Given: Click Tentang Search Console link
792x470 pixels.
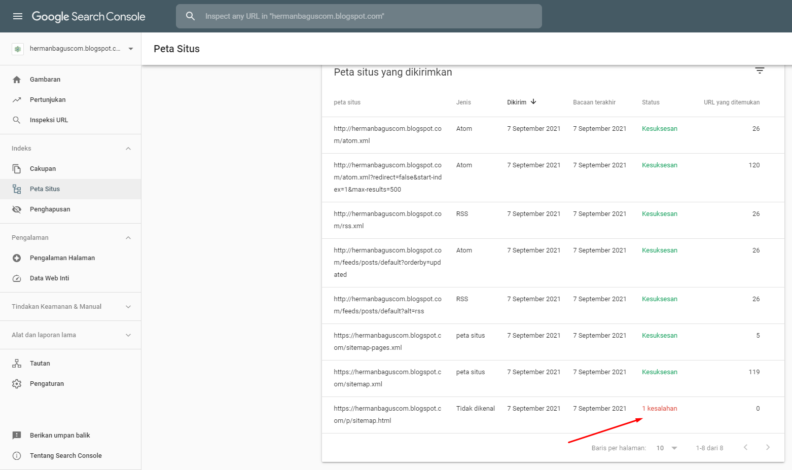Looking at the screenshot, I should point(70,456).
